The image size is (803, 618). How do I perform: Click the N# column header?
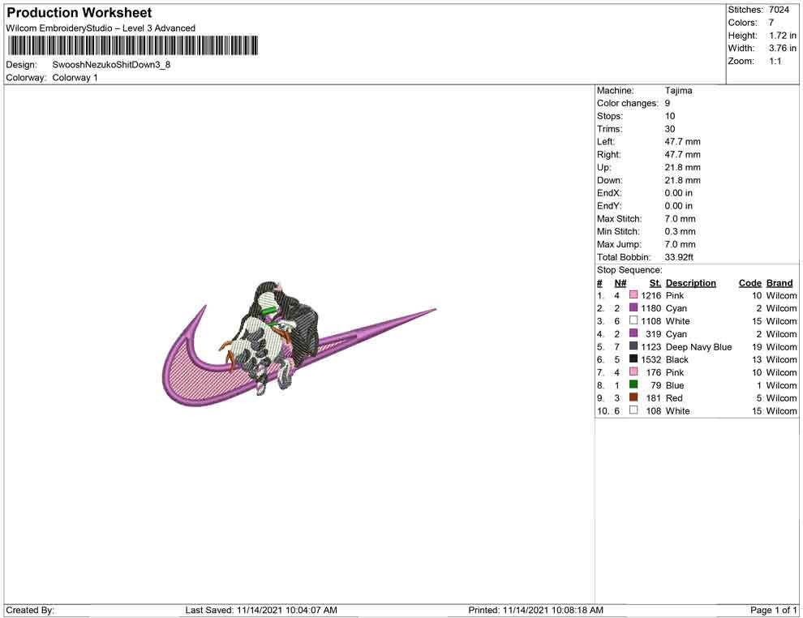click(x=620, y=282)
